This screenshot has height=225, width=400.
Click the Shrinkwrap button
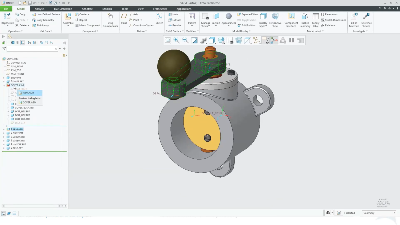click(41, 25)
